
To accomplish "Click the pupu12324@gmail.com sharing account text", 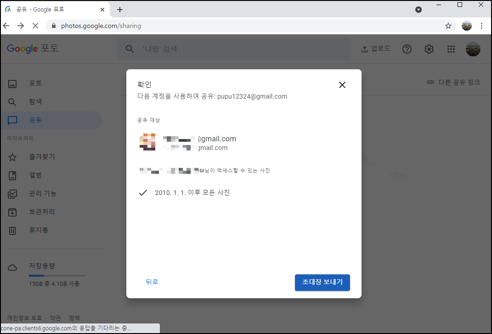I will coord(252,96).
